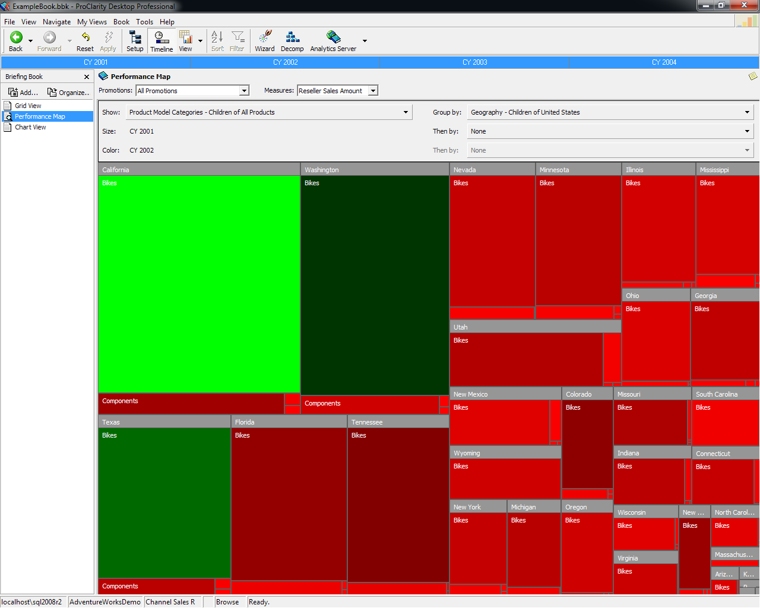Click the Analytics Server icon
This screenshot has height=608, width=760.
[333, 38]
